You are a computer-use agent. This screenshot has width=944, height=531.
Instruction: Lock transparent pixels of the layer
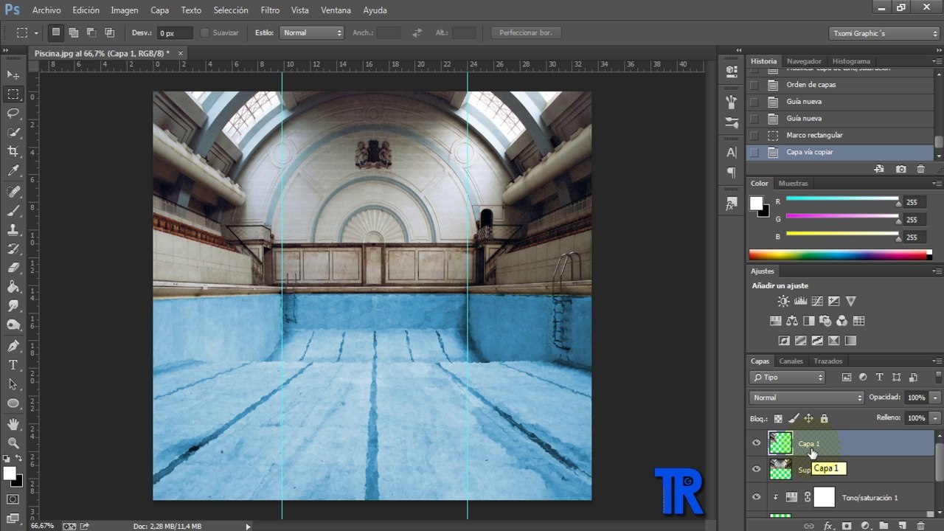(778, 418)
